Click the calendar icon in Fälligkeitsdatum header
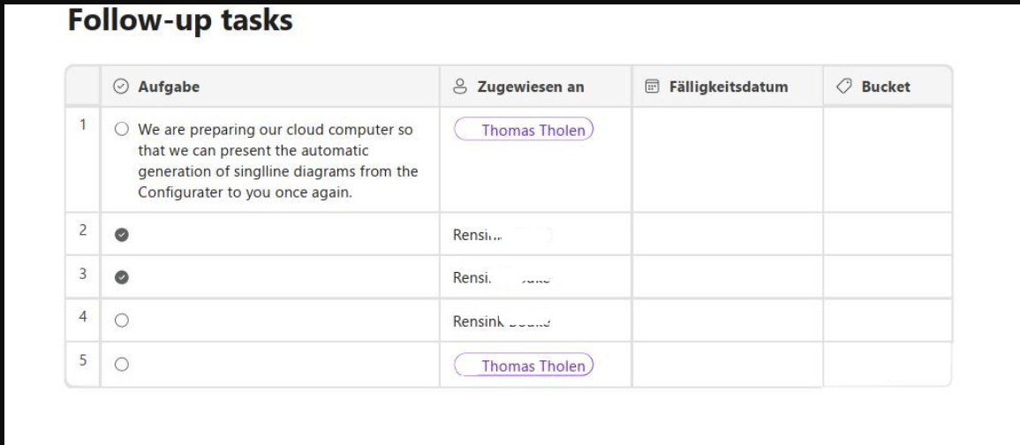Viewport: 1020px width, 445px height. (653, 87)
